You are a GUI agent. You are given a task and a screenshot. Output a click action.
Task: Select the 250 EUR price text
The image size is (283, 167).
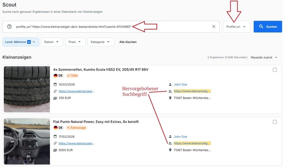coord(65,98)
